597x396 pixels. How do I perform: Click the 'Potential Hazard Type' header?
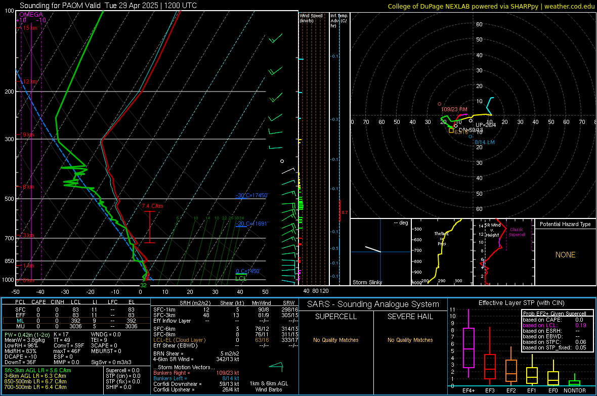[565, 224]
